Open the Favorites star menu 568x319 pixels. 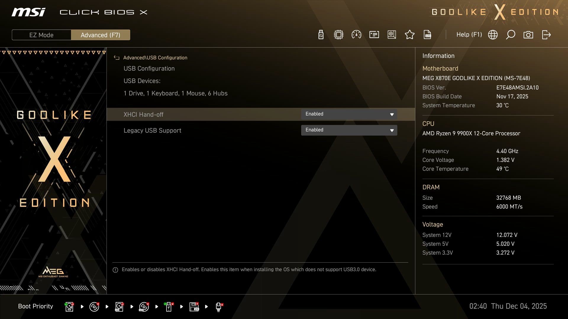(410, 35)
